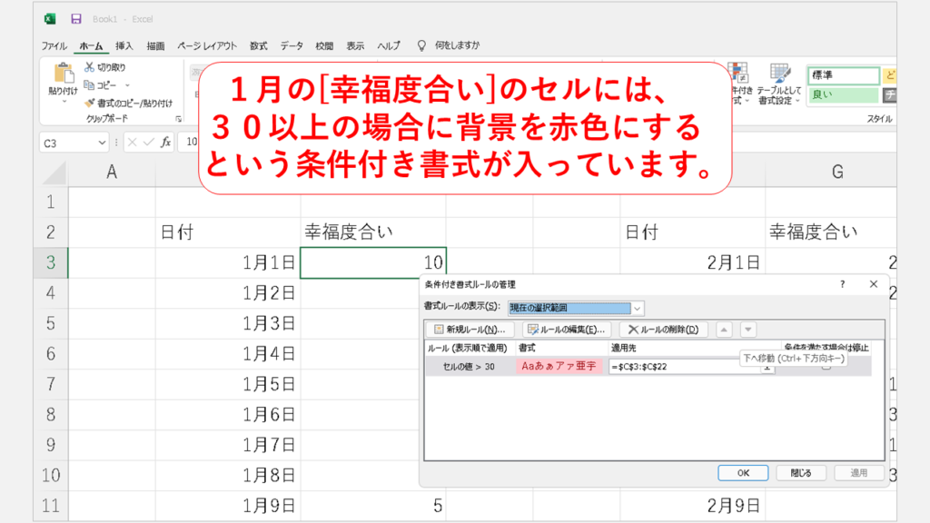
Task: Click the Insert Function fx icon
Action: pos(166,142)
